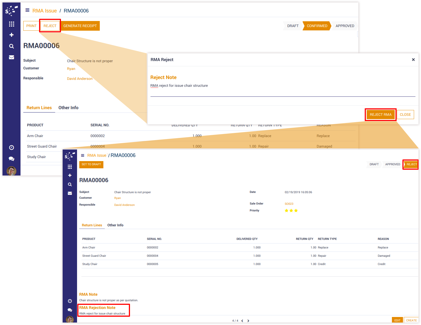
Task: Click the SET TO DRAFT button
Action: click(91, 164)
